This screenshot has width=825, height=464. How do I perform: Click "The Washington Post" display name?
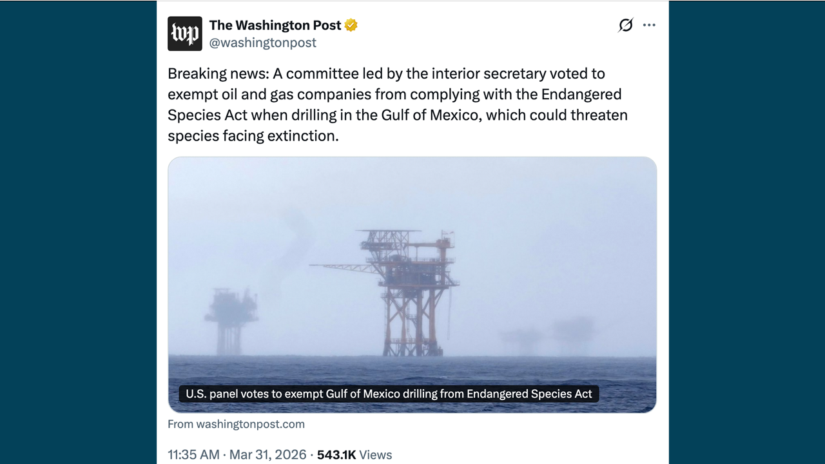click(x=275, y=25)
